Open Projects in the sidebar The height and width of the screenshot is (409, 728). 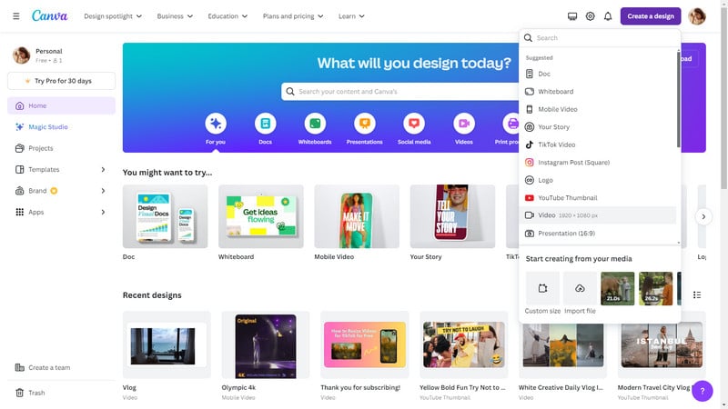pyautogui.click(x=61, y=148)
